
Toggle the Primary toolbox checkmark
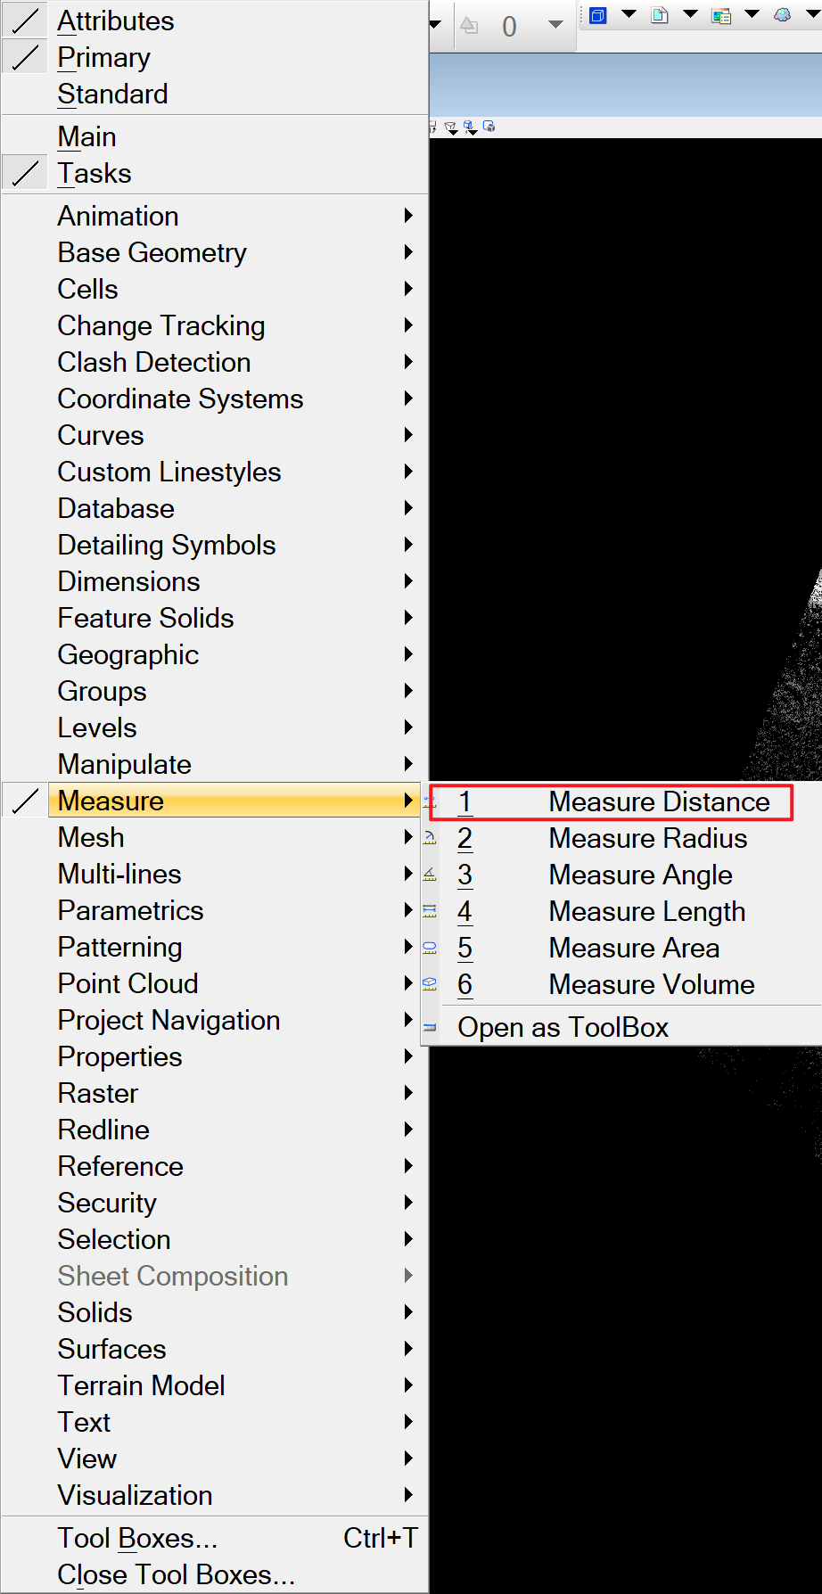point(25,57)
